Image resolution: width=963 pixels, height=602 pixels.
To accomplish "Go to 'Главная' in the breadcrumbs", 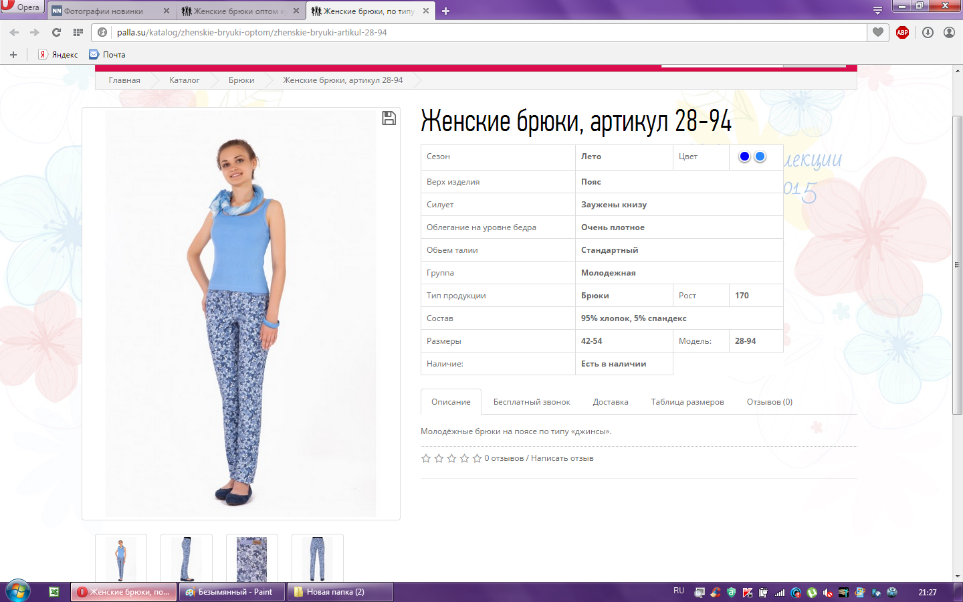I will (x=124, y=80).
